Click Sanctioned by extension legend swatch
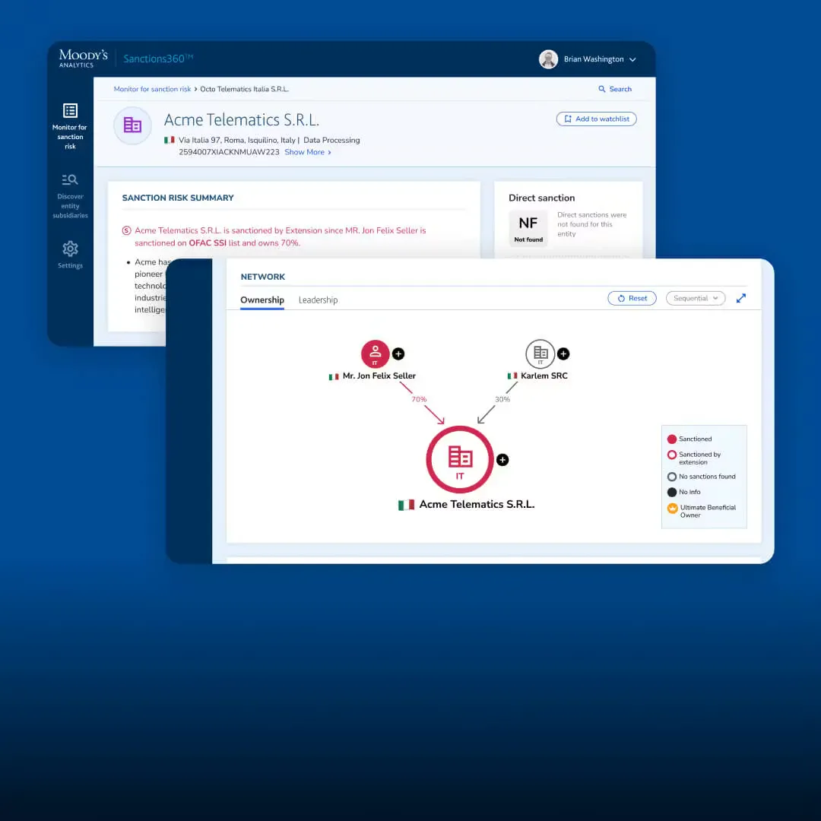The width and height of the screenshot is (821, 821). point(672,455)
